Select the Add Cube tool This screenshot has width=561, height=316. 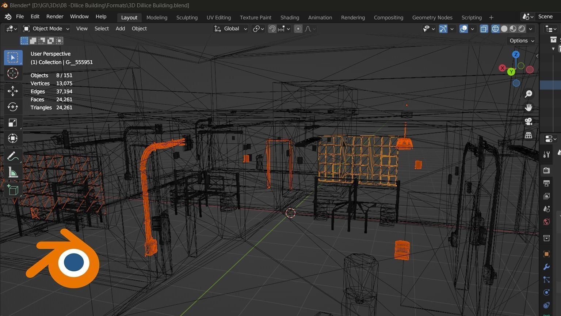(13, 190)
